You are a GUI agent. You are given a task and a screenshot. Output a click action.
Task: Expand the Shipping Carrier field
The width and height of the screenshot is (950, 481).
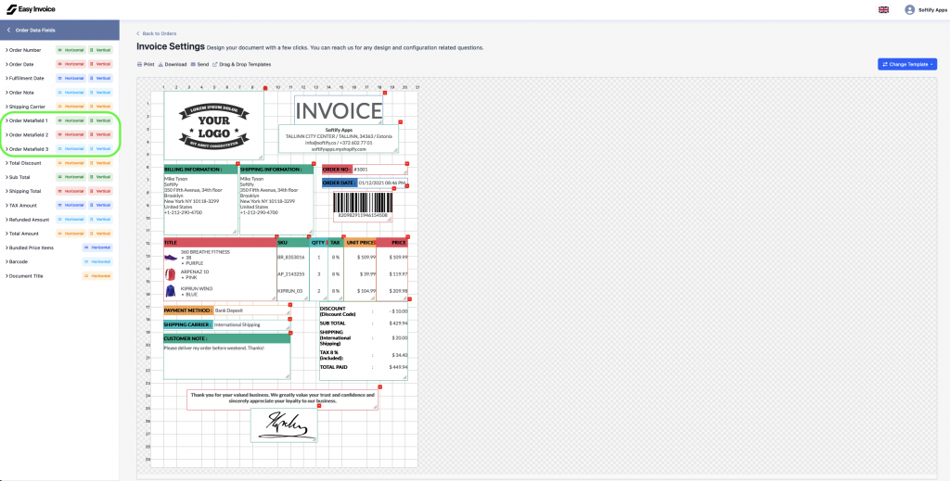click(x=26, y=107)
